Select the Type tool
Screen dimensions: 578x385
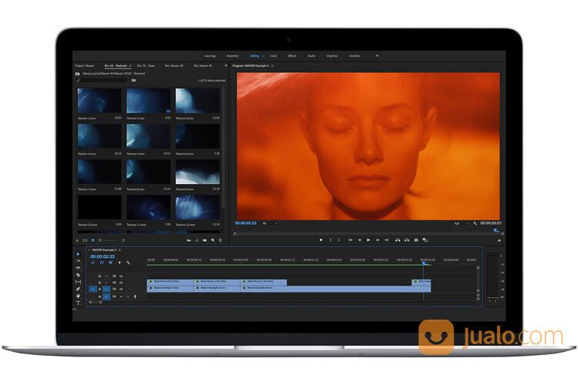[x=78, y=303]
